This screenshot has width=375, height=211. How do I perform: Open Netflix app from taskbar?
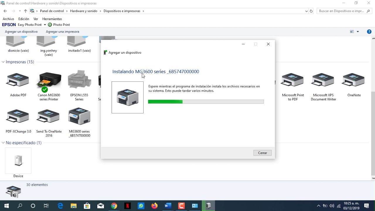tap(127, 206)
